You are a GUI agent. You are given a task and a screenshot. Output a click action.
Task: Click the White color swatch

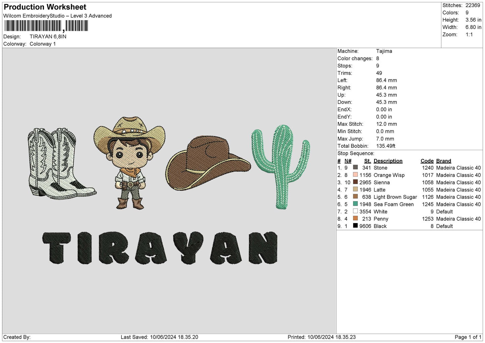coord(355,211)
